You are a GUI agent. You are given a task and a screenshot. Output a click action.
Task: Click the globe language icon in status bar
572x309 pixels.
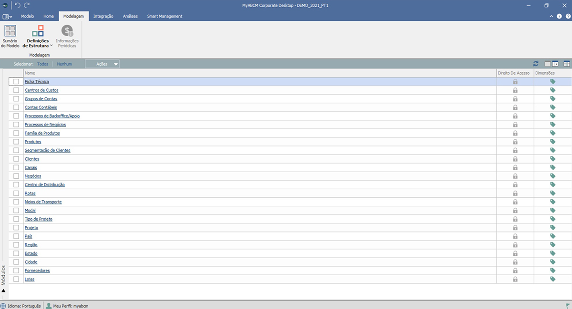point(3,306)
